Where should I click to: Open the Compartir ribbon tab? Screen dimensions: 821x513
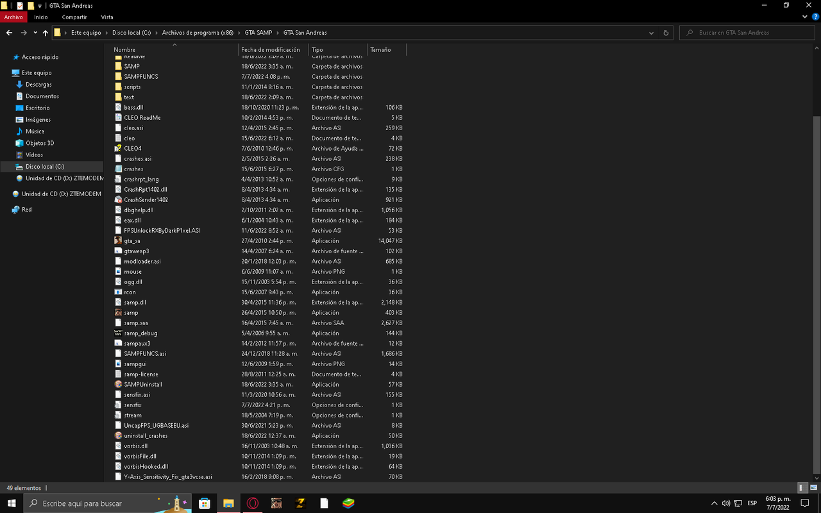(74, 17)
